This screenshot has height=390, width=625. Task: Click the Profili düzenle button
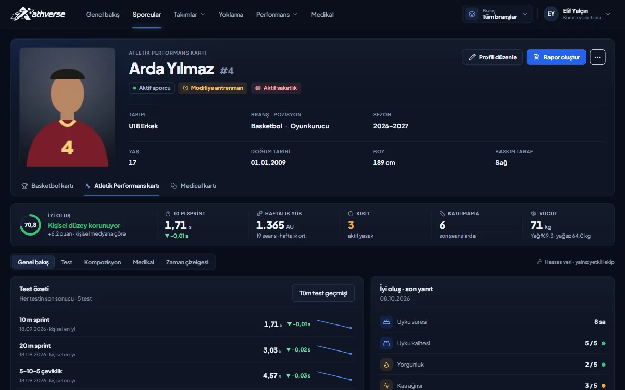point(493,57)
